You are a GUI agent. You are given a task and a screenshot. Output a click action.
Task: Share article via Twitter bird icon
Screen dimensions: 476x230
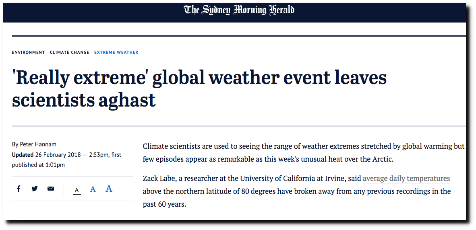point(35,189)
